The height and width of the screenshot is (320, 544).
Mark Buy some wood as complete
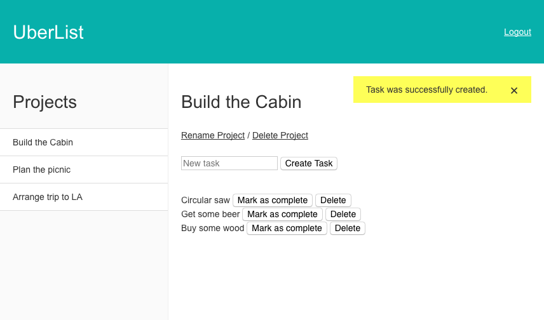[287, 228]
